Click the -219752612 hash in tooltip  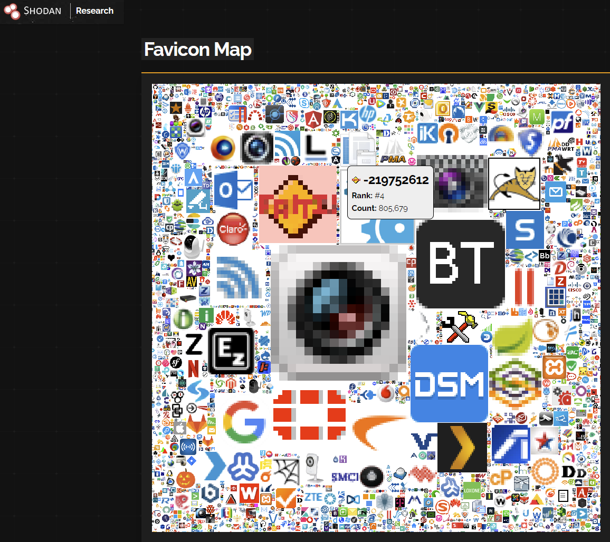[x=396, y=180]
